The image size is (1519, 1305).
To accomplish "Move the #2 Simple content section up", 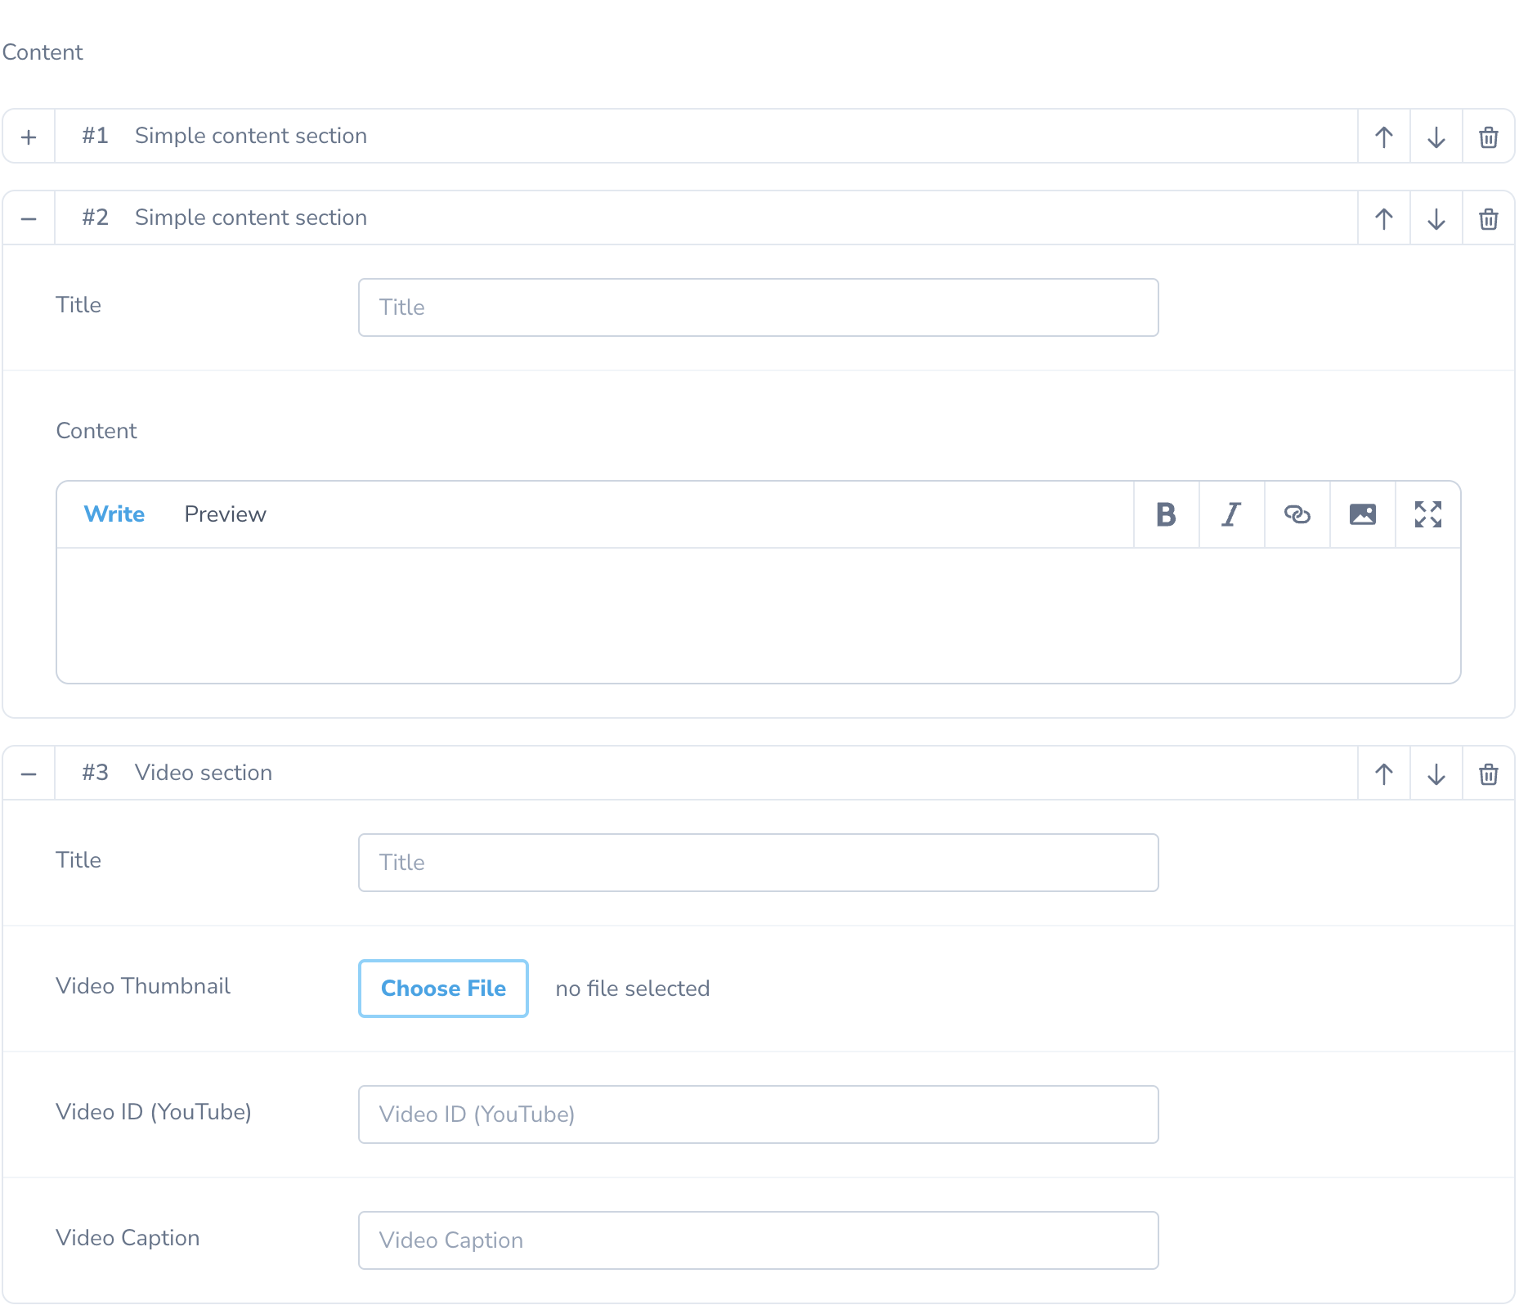I will click(x=1383, y=217).
